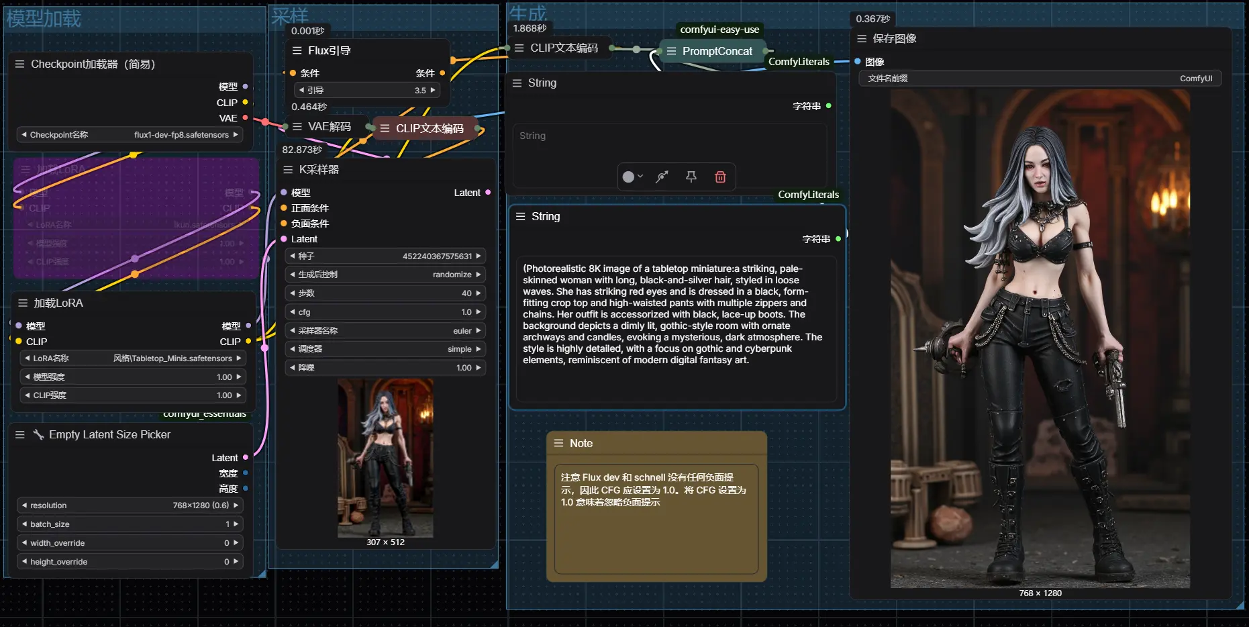Click the 引导 3.5 value slider
Image resolution: width=1249 pixels, height=627 pixels.
(x=367, y=90)
